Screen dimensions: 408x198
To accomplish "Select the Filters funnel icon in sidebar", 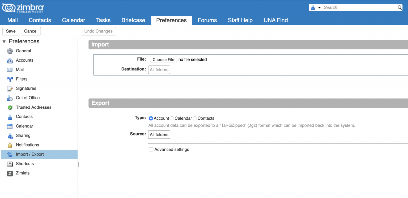I will (10, 79).
